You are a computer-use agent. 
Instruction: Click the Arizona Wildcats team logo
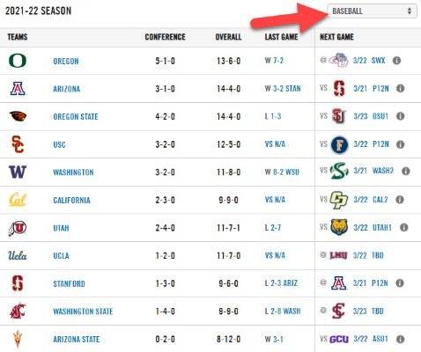[x=18, y=89]
